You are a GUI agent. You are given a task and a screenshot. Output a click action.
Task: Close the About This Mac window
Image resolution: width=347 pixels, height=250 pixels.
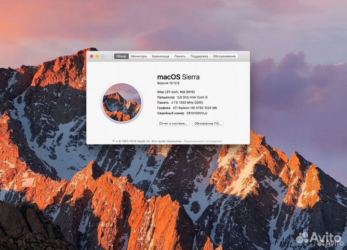92,56
